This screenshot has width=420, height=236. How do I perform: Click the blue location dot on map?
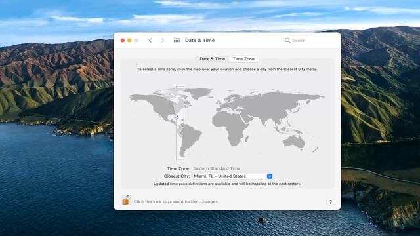click(177, 117)
